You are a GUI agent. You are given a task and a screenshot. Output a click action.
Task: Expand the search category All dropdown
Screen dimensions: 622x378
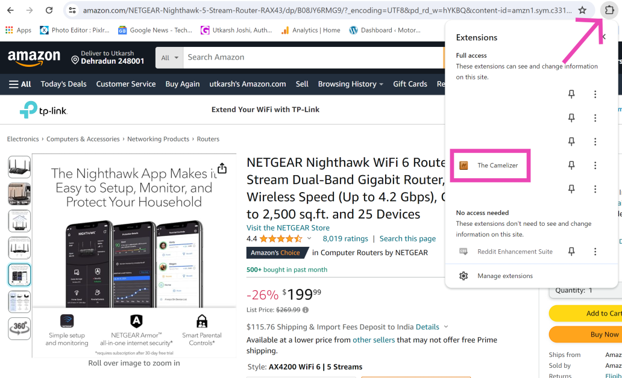coord(169,58)
